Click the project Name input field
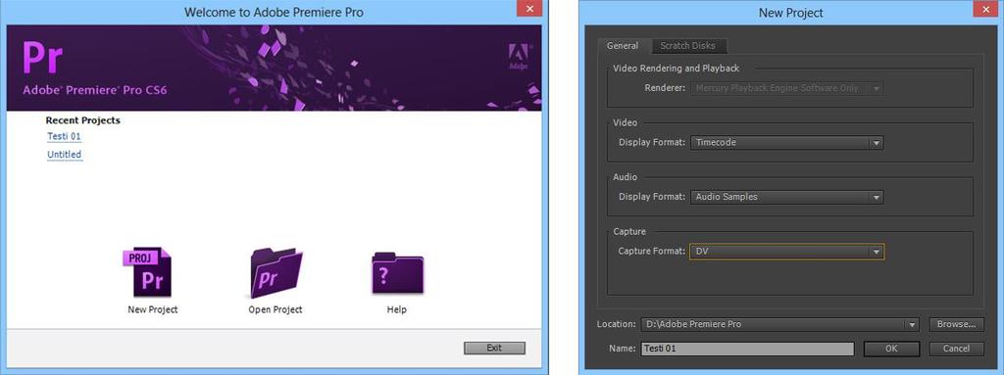This screenshot has width=1004, height=375. tap(747, 349)
